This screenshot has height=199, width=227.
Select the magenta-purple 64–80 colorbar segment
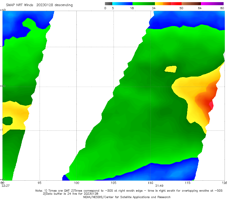tap(212, 4)
